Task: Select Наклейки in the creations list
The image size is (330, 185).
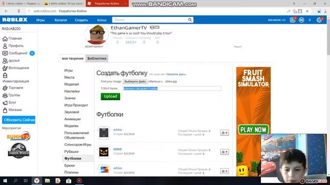Action: 72,91
